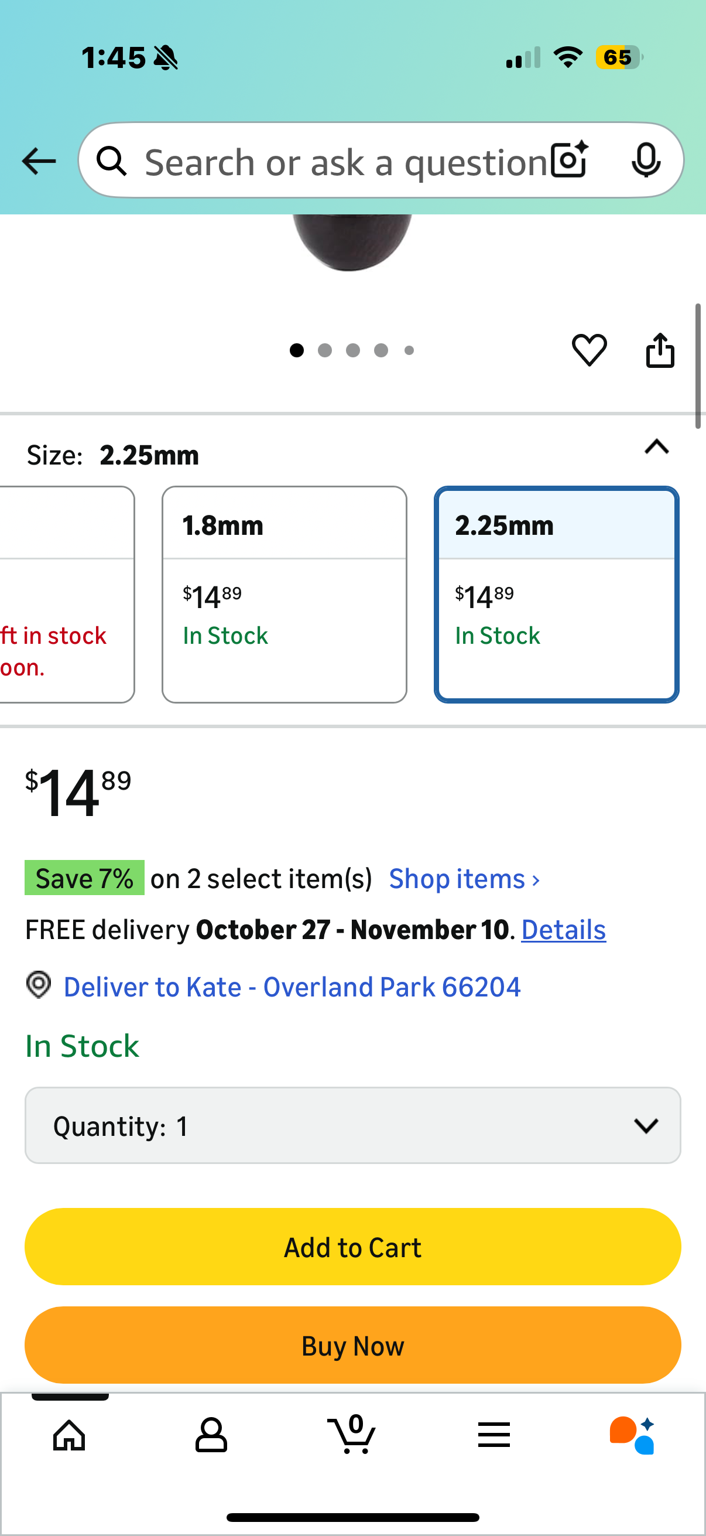Open the Rufus AI assistant icon
Screen dimensions: 706x1536
(x=633, y=1434)
